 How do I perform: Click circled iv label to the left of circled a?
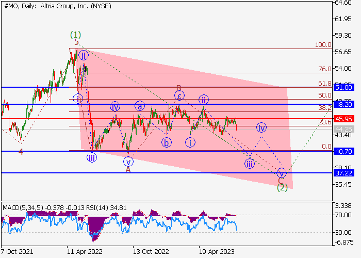point(114,107)
